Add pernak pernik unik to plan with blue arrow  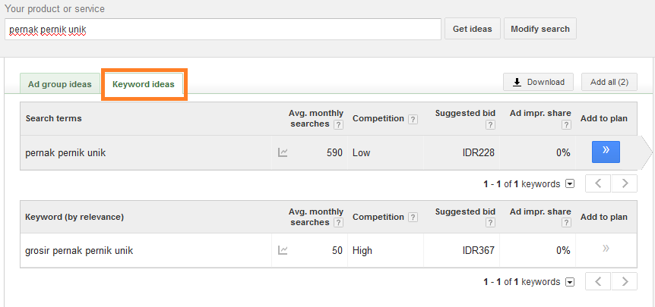pos(606,152)
